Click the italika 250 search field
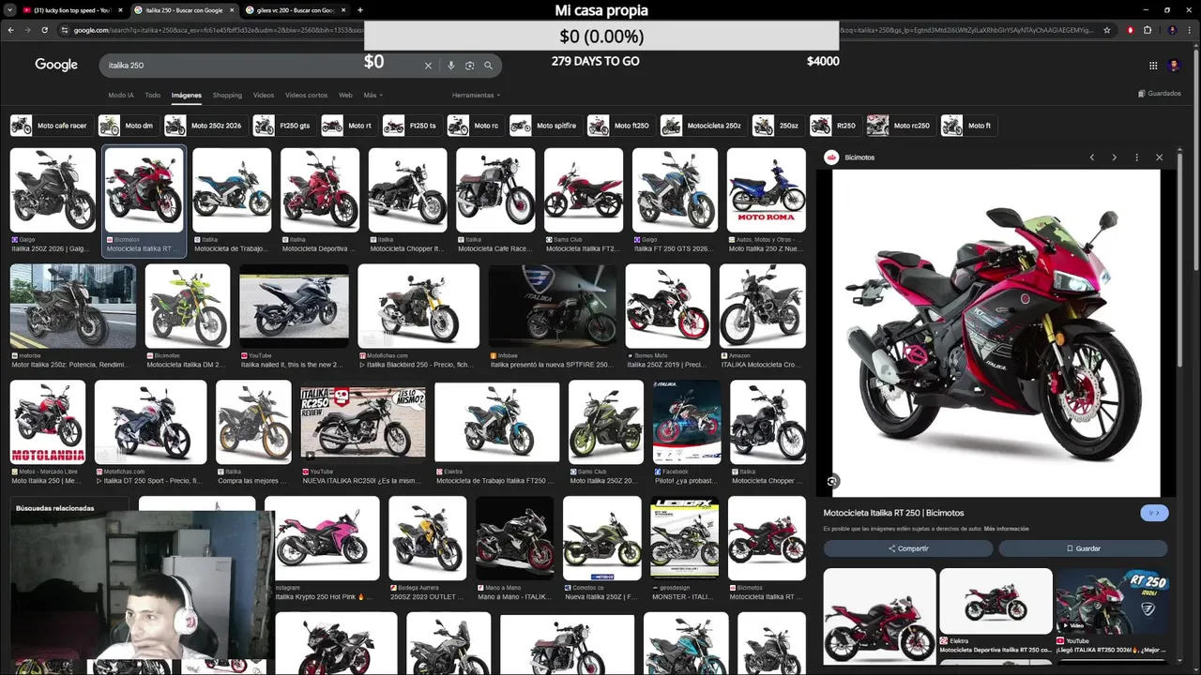1201x675 pixels. pyautogui.click(x=263, y=66)
